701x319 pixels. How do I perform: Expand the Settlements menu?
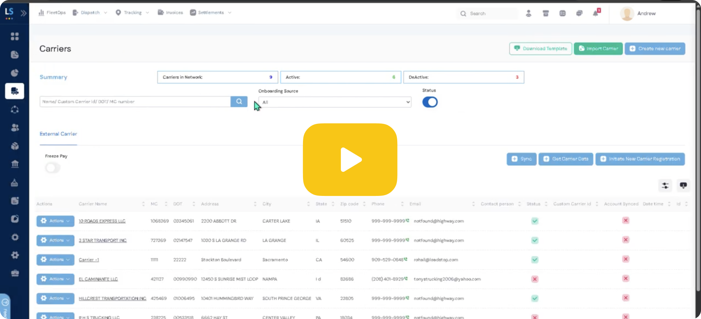click(211, 12)
